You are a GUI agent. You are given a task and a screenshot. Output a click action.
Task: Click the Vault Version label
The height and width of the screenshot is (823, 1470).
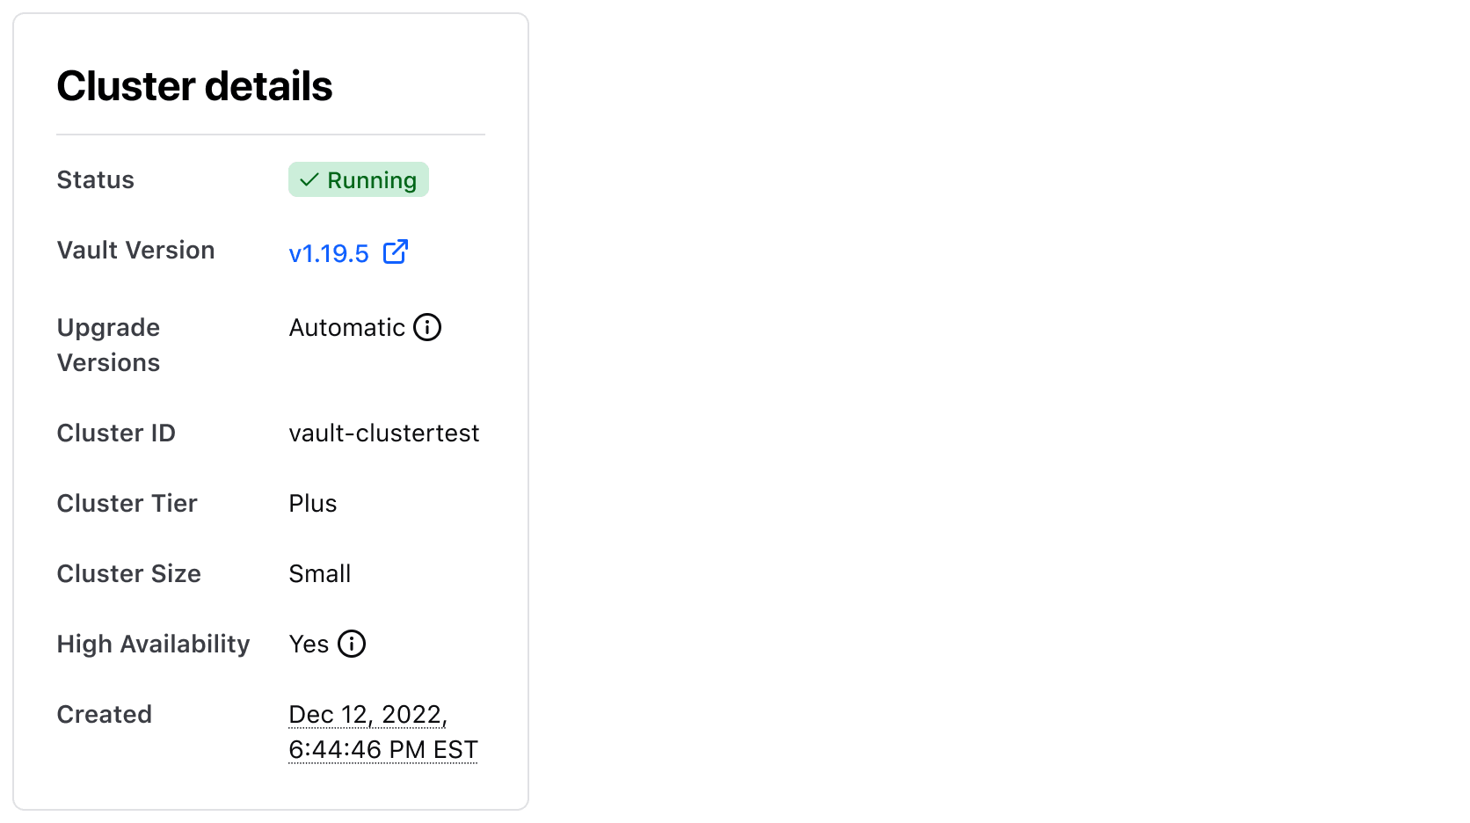[135, 250]
